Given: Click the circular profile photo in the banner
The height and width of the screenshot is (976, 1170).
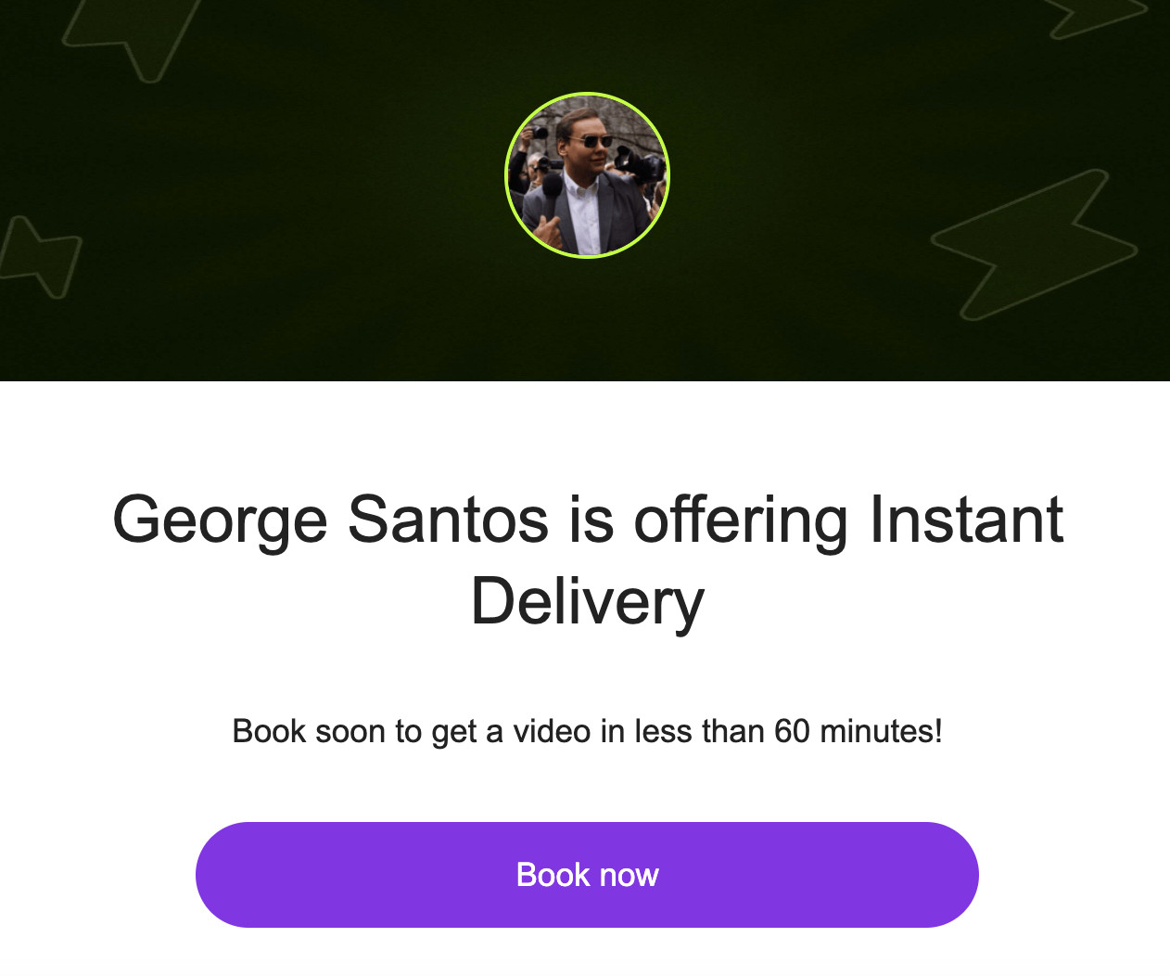Looking at the screenshot, I should 587,175.
